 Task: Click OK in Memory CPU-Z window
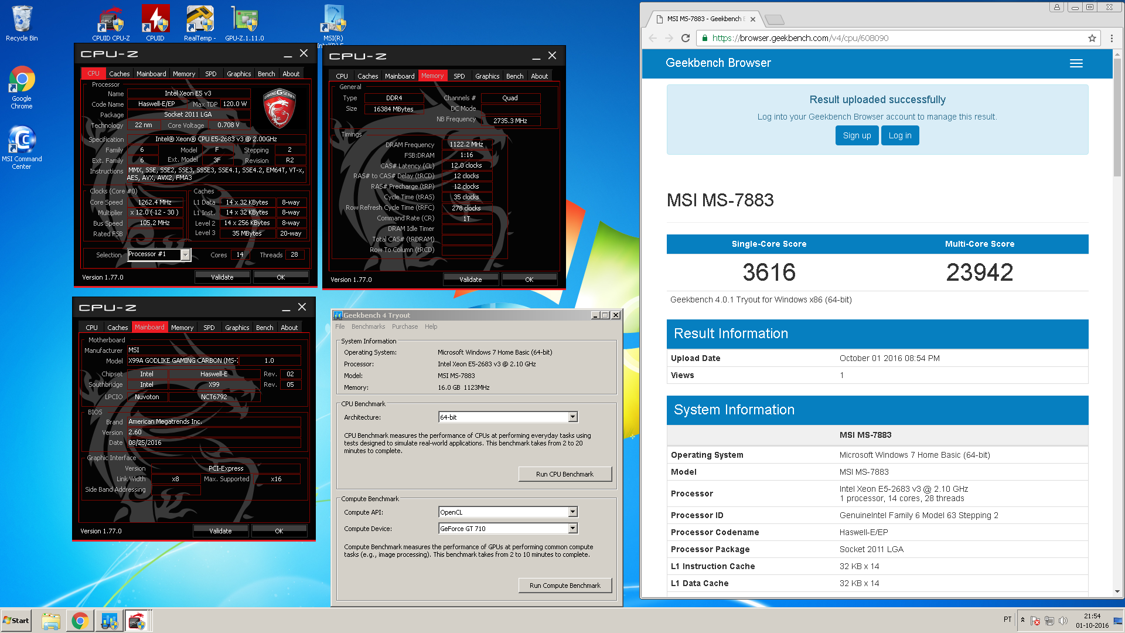pos(529,280)
